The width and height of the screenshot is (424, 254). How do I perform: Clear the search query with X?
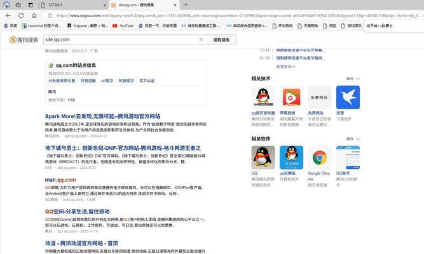pos(201,39)
